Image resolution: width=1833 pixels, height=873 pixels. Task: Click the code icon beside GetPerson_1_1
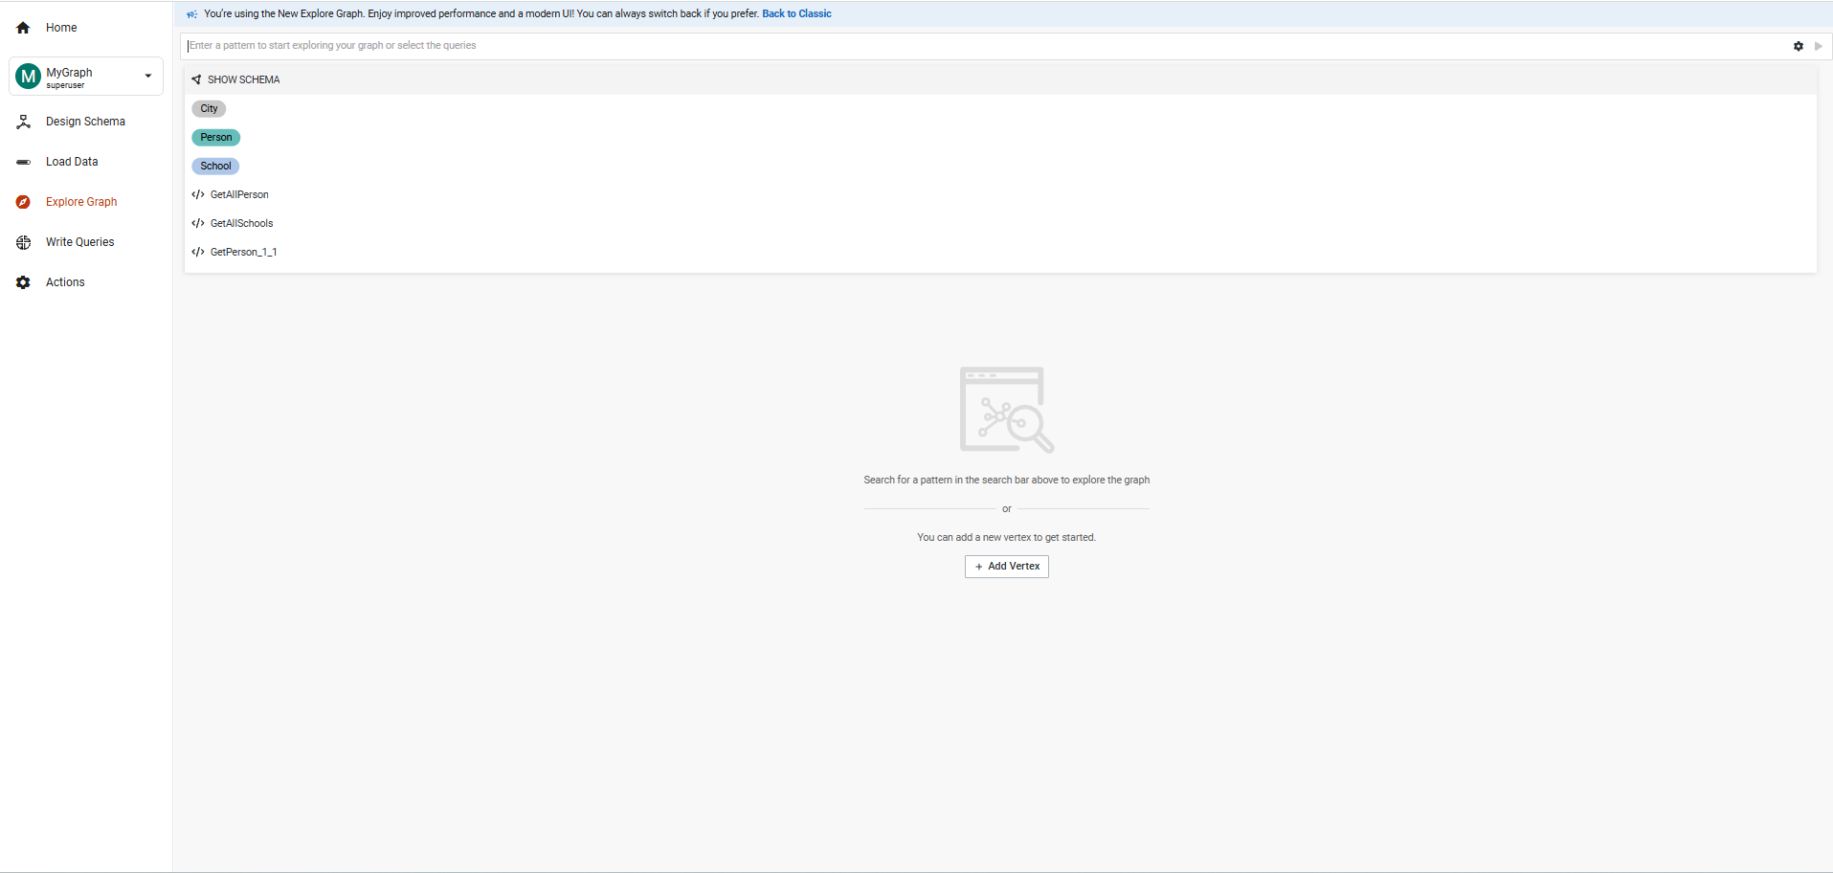[198, 252]
